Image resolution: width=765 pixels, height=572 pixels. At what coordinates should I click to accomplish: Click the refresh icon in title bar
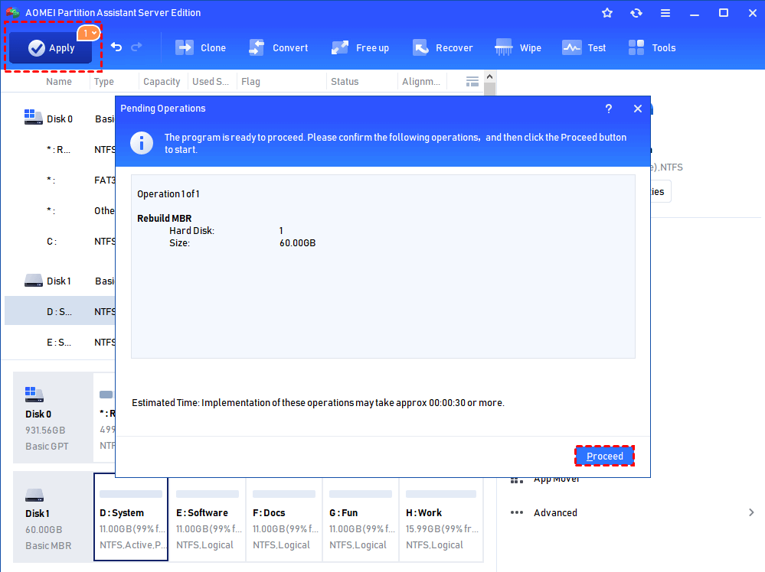636,13
